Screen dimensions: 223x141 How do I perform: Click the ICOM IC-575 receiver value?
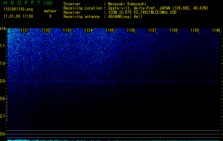point(142,12)
